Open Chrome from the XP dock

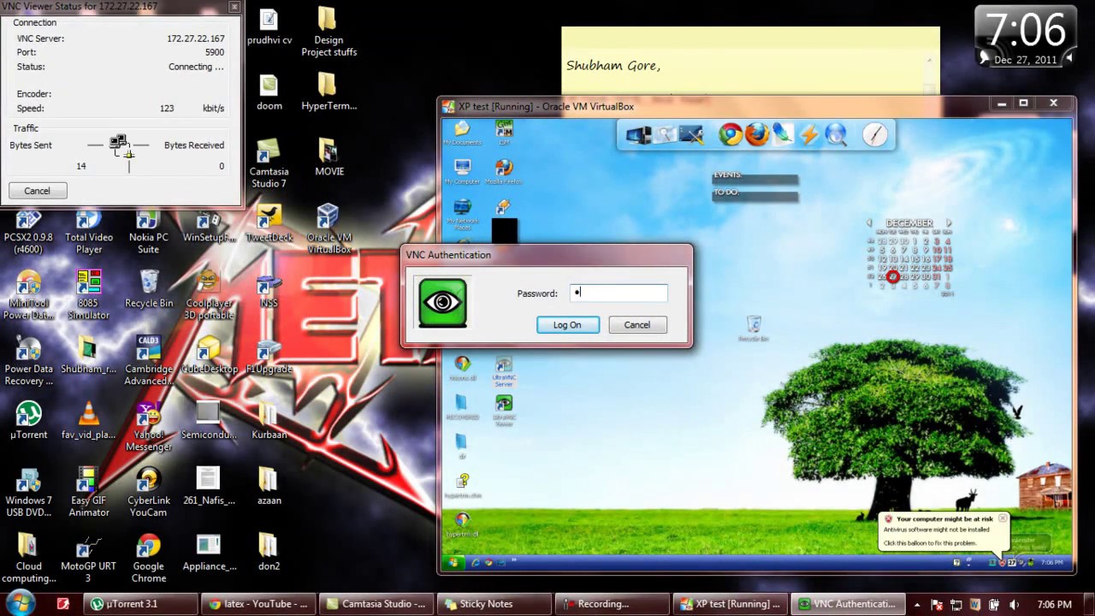(731, 134)
